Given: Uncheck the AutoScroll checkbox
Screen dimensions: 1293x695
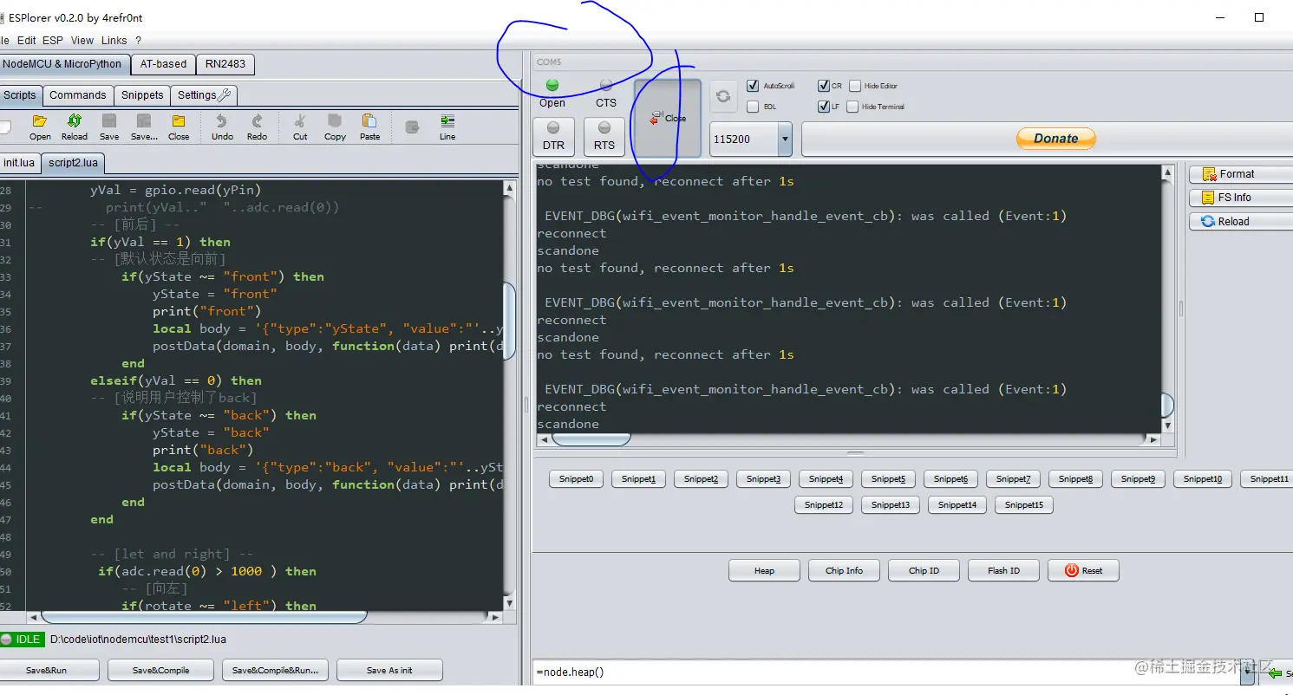Looking at the screenshot, I should [x=753, y=86].
